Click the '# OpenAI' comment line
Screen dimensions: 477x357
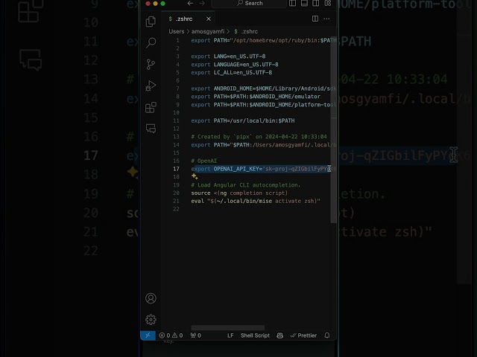tap(204, 161)
